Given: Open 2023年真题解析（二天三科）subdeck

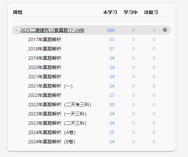Looking at the screenshot, I should tap(57, 123).
